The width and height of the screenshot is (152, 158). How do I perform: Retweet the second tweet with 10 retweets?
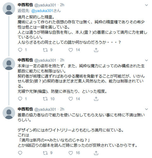click(x=45, y=99)
